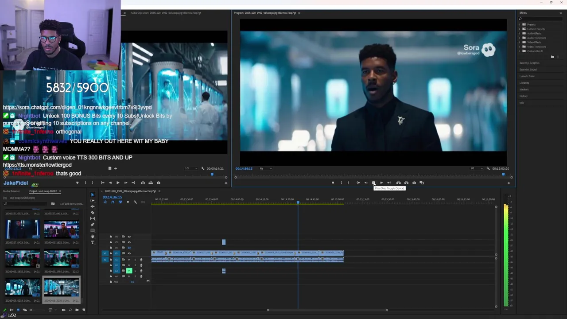Add a marker from the timeline toolbar
Image resolution: width=567 pixels, height=319 pixels.
click(x=128, y=202)
